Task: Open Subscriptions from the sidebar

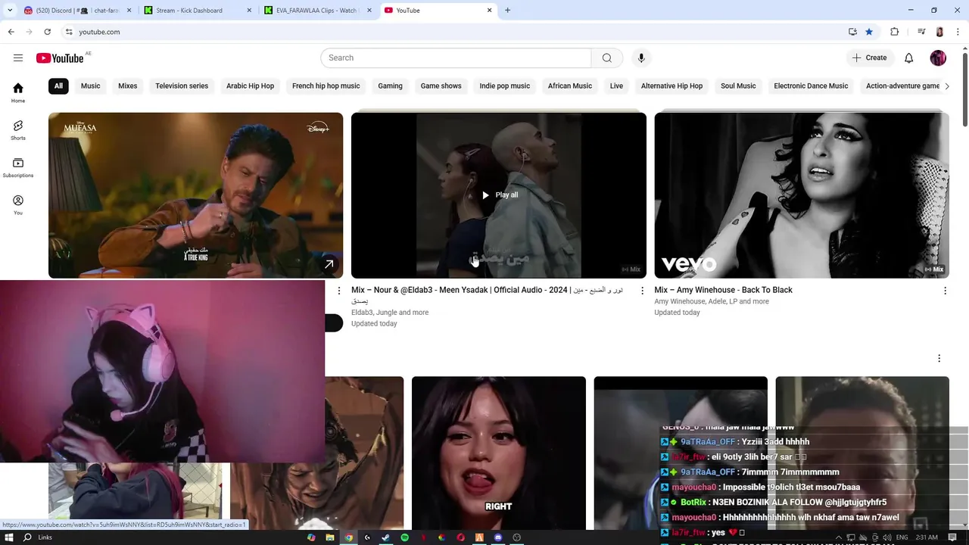Action: (x=18, y=167)
